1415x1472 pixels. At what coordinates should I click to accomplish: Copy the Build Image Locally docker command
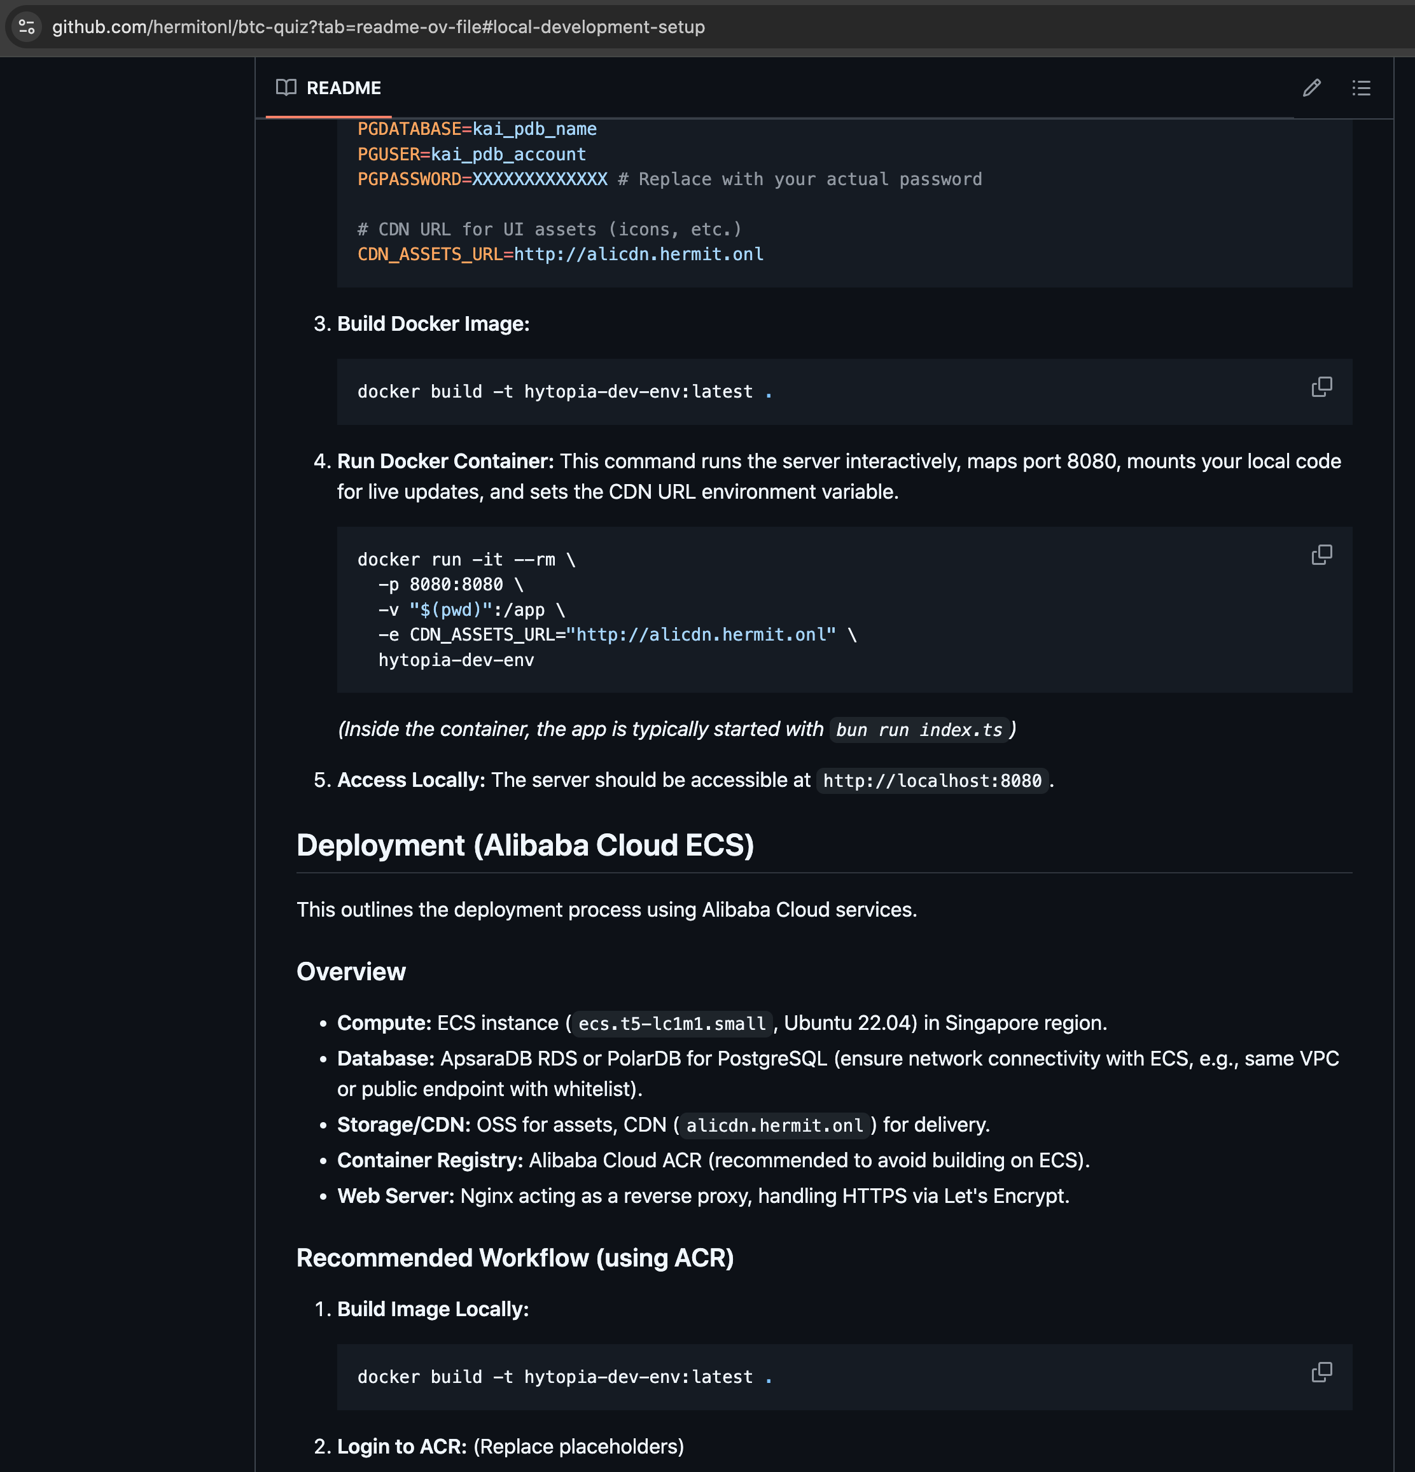(1321, 1372)
